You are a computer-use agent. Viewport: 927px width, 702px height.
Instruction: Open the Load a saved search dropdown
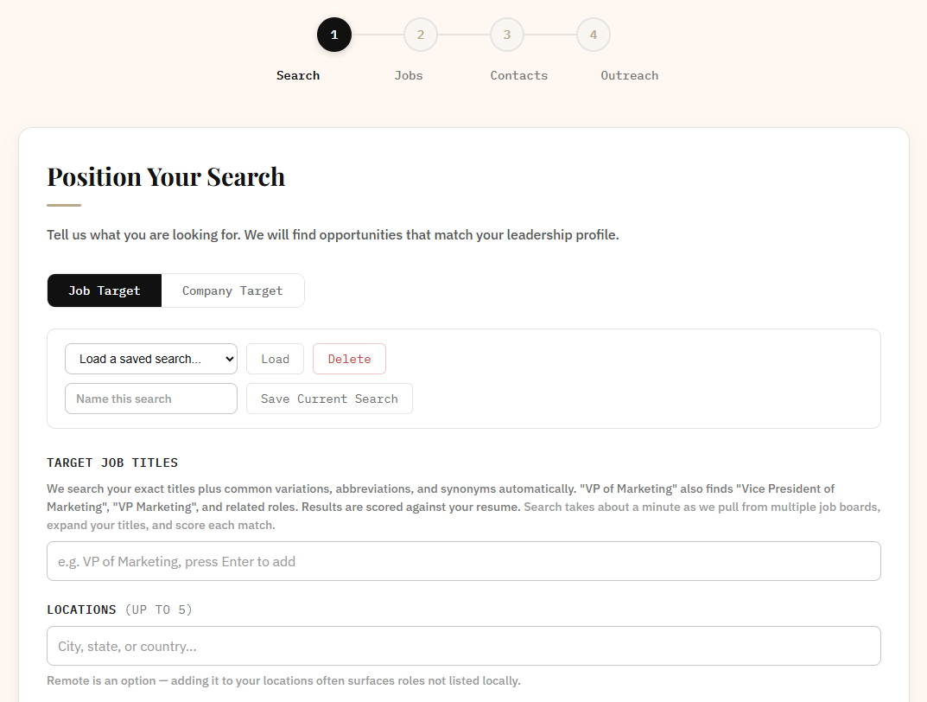tap(151, 359)
